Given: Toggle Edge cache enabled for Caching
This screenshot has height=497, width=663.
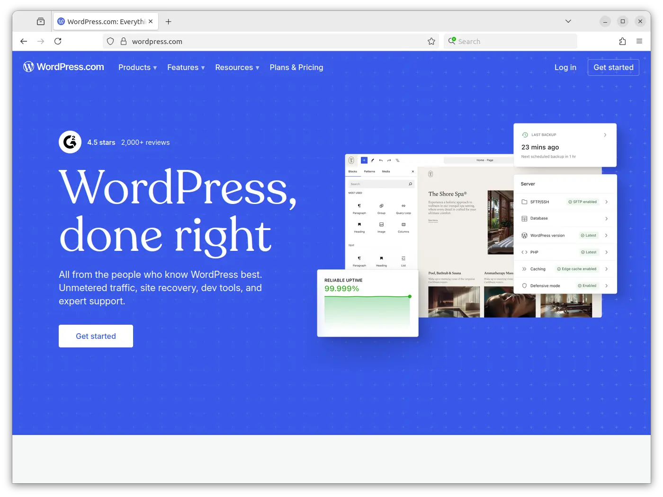Looking at the screenshot, I should (x=577, y=268).
